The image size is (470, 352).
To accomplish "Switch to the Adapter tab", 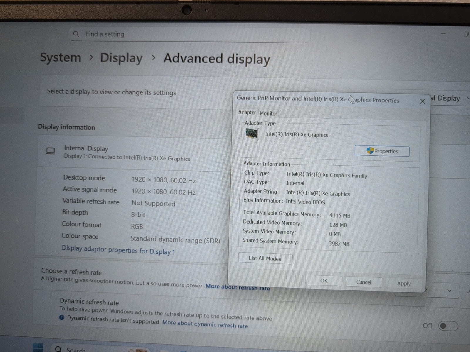I will pos(247,113).
